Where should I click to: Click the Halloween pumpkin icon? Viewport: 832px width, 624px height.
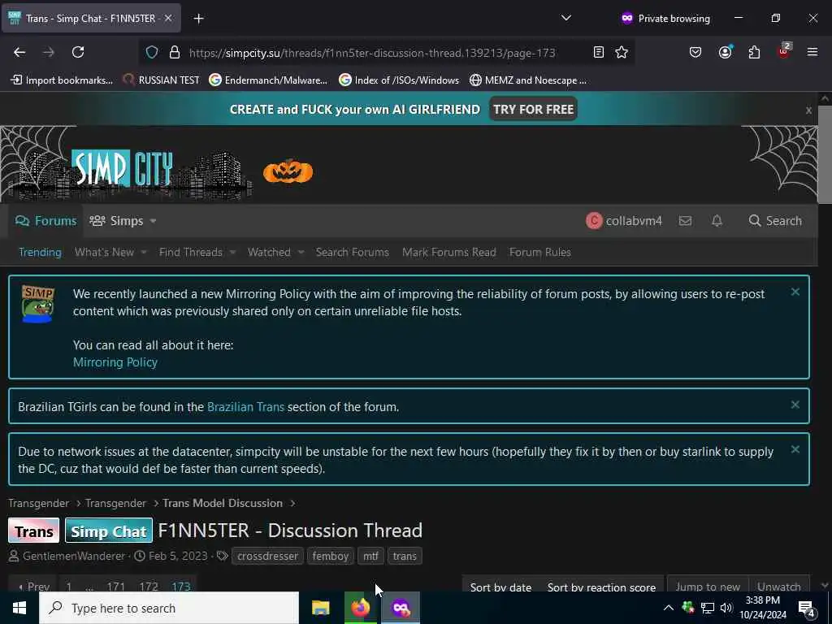point(288,171)
